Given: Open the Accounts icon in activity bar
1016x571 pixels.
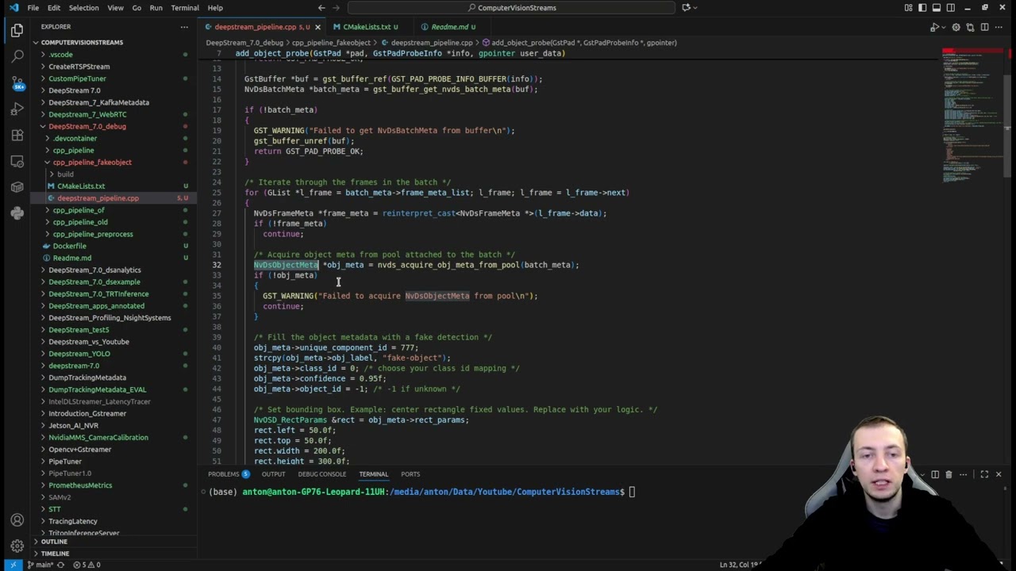Looking at the screenshot, I should pyautogui.click(x=17, y=520).
